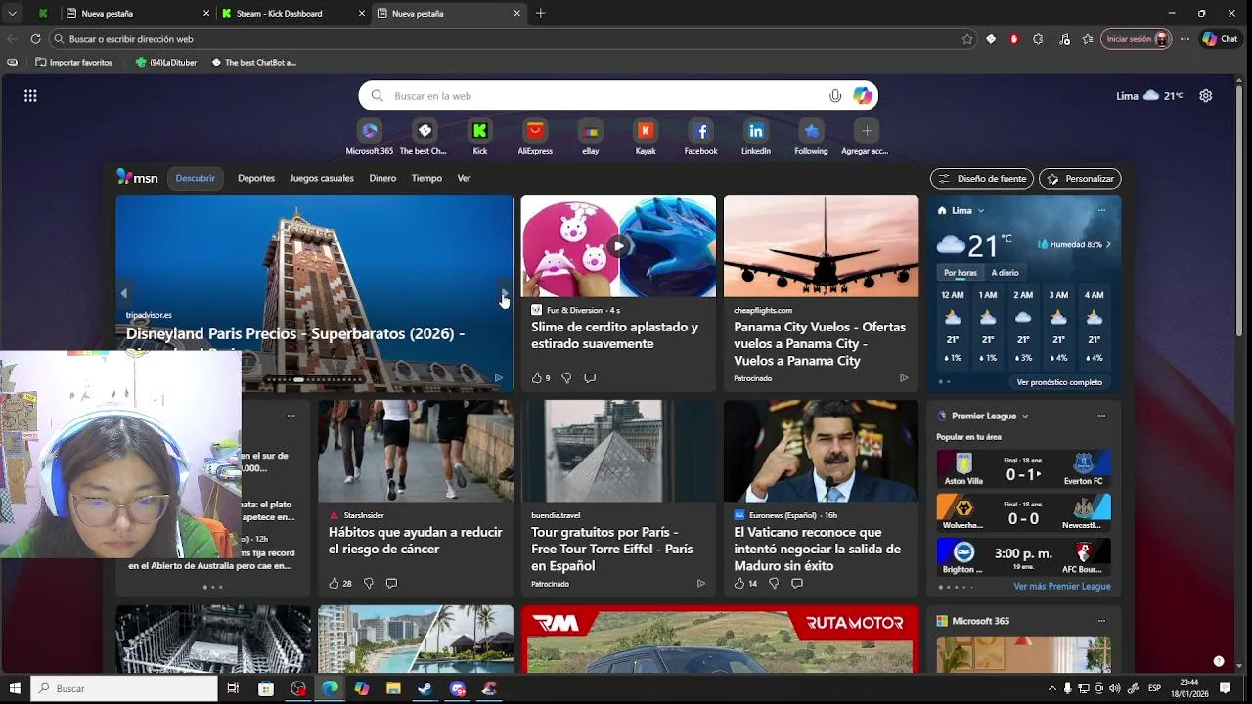Screen dimensions: 1252x704
Task: Click 'Iniciar sesión' profile button
Action: coord(1137,39)
